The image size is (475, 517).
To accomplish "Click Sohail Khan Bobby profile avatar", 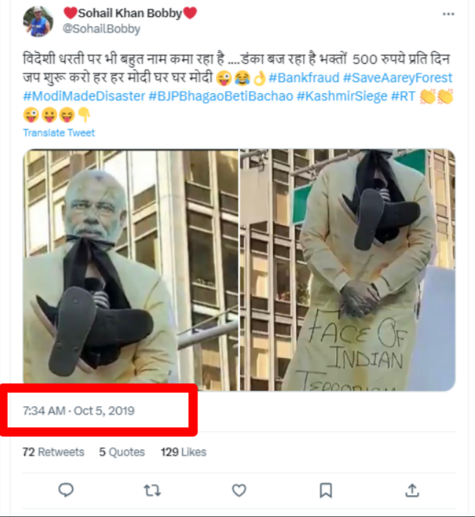I will click(37, 21).
